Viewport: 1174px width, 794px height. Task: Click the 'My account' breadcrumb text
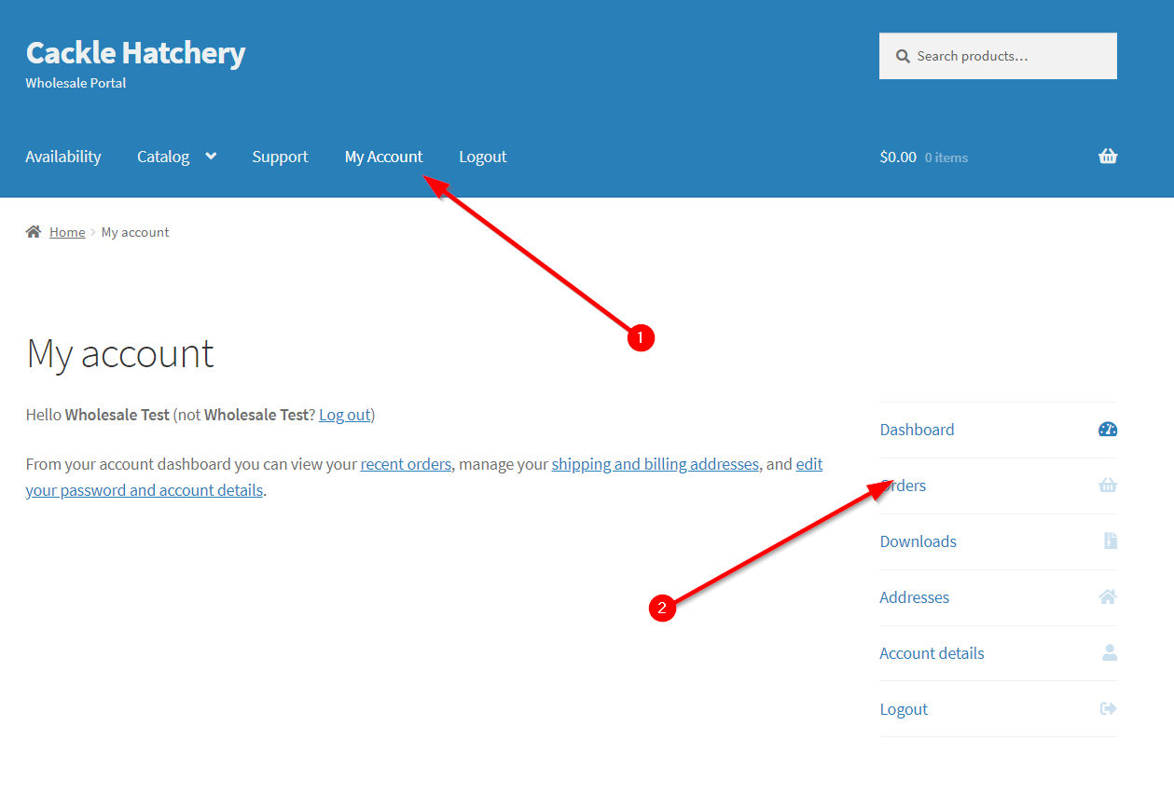[135, 232]
